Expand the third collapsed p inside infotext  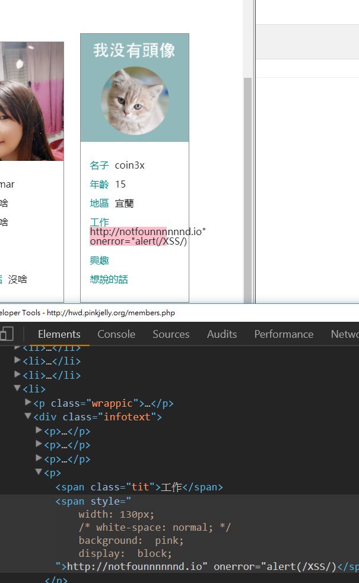click(x=39, y=459)
